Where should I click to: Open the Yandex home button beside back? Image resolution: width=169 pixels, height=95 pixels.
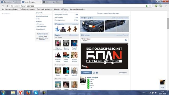[x=7, y=6]
